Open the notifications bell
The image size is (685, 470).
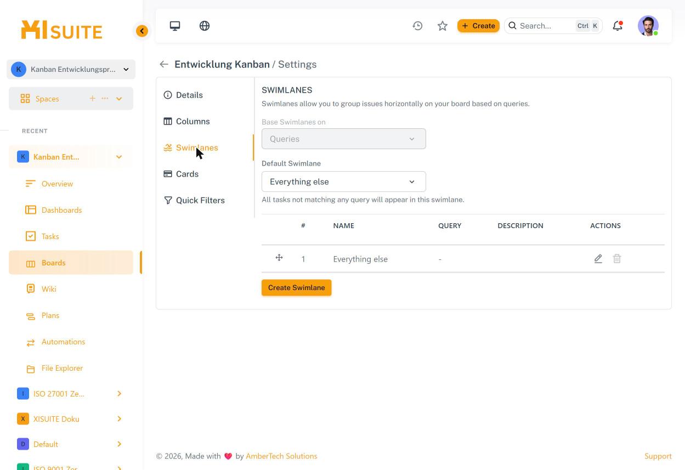coord(618,26)
